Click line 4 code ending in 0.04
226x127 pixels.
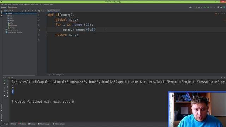click(x=79, y=30)
